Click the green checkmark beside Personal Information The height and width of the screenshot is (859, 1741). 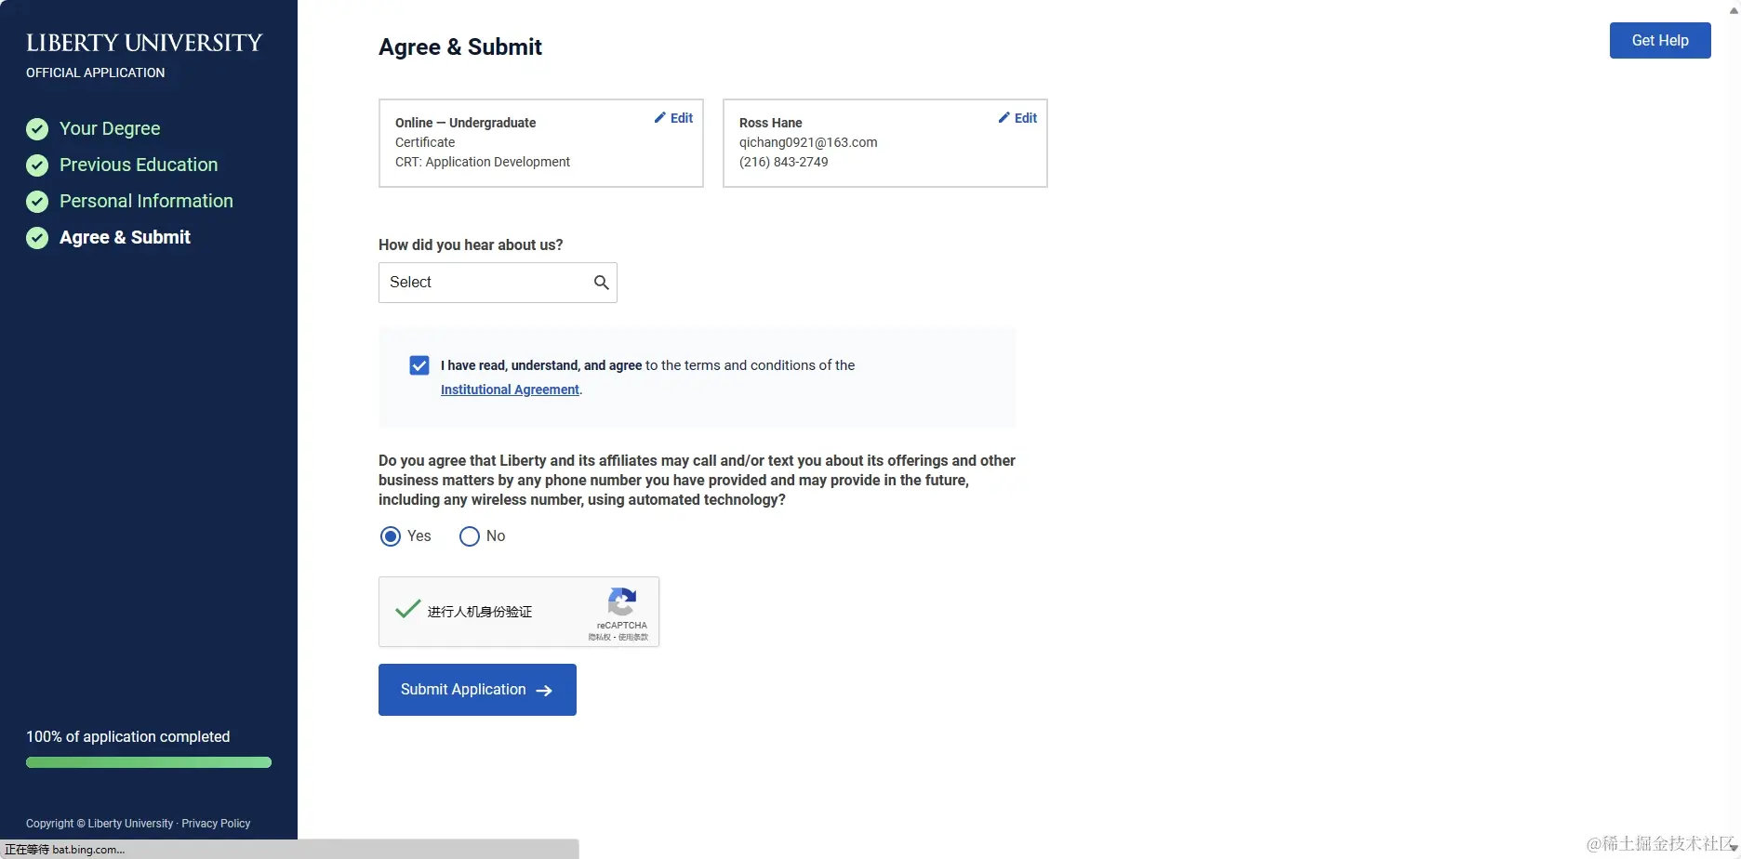37,202
